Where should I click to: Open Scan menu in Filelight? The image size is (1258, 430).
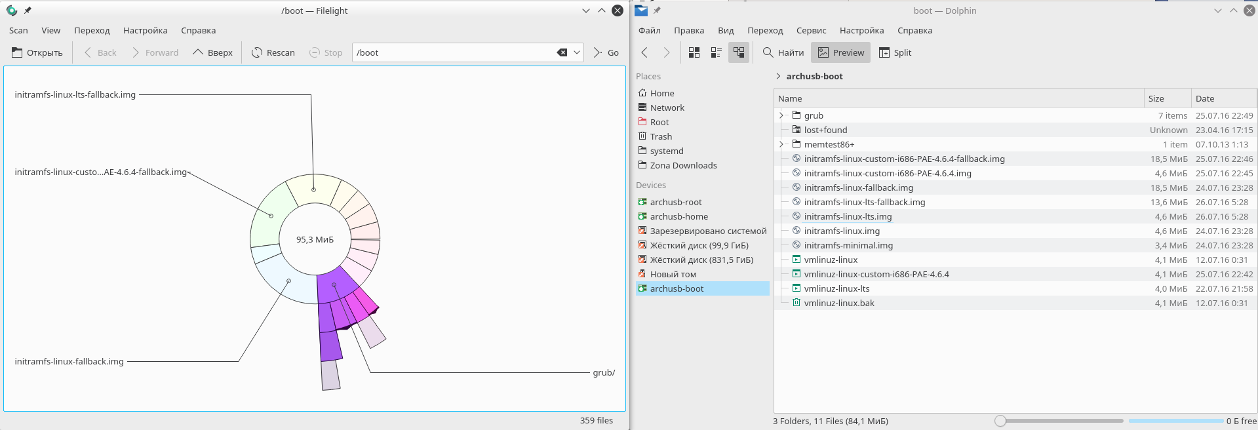pos(18,30)
